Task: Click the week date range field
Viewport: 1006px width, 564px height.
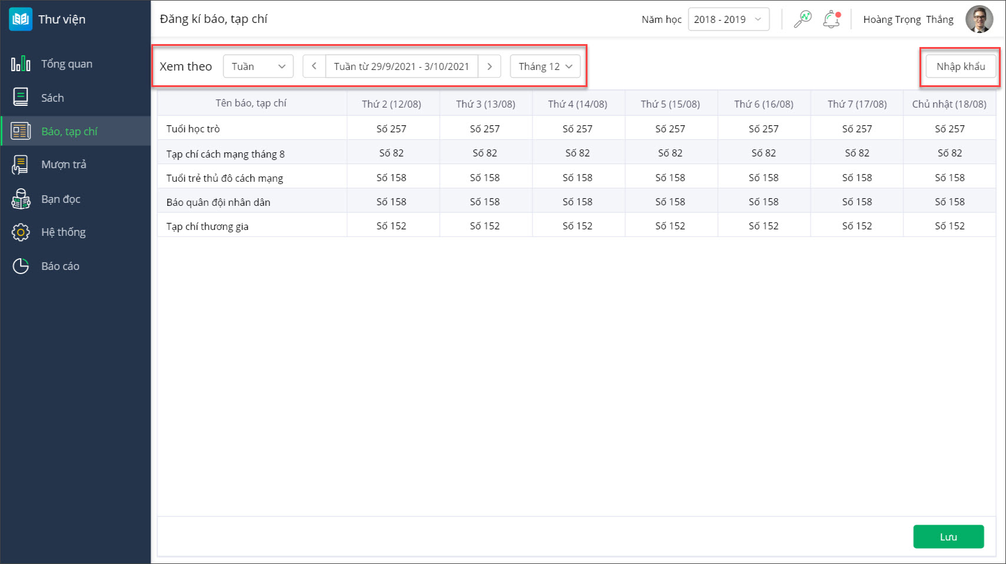Action: click(x=401, y=66)
